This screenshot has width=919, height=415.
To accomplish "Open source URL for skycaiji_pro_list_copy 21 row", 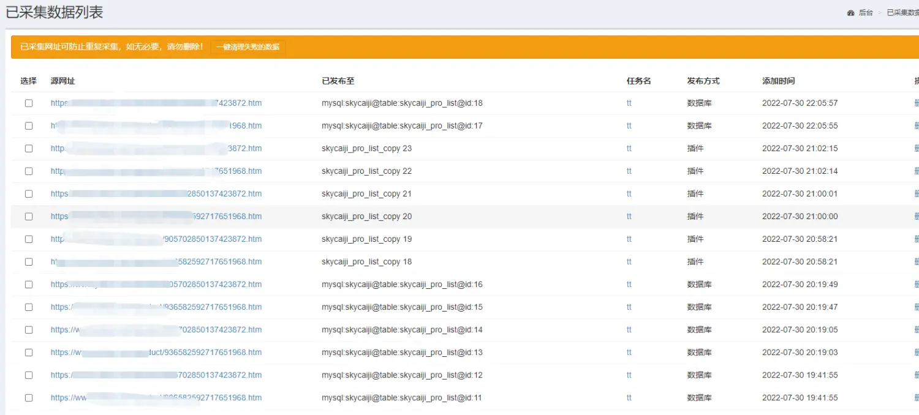I will click(156, 194).
